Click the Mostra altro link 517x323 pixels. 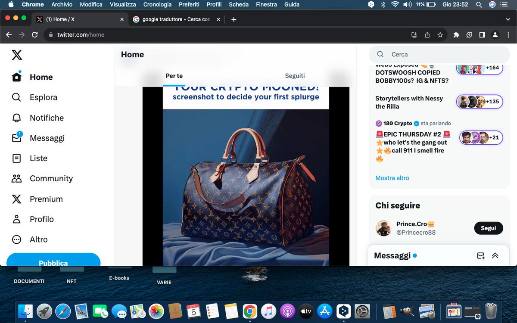point(392,178)
